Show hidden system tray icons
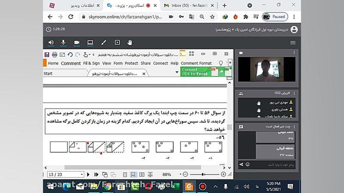 point(215,187)
